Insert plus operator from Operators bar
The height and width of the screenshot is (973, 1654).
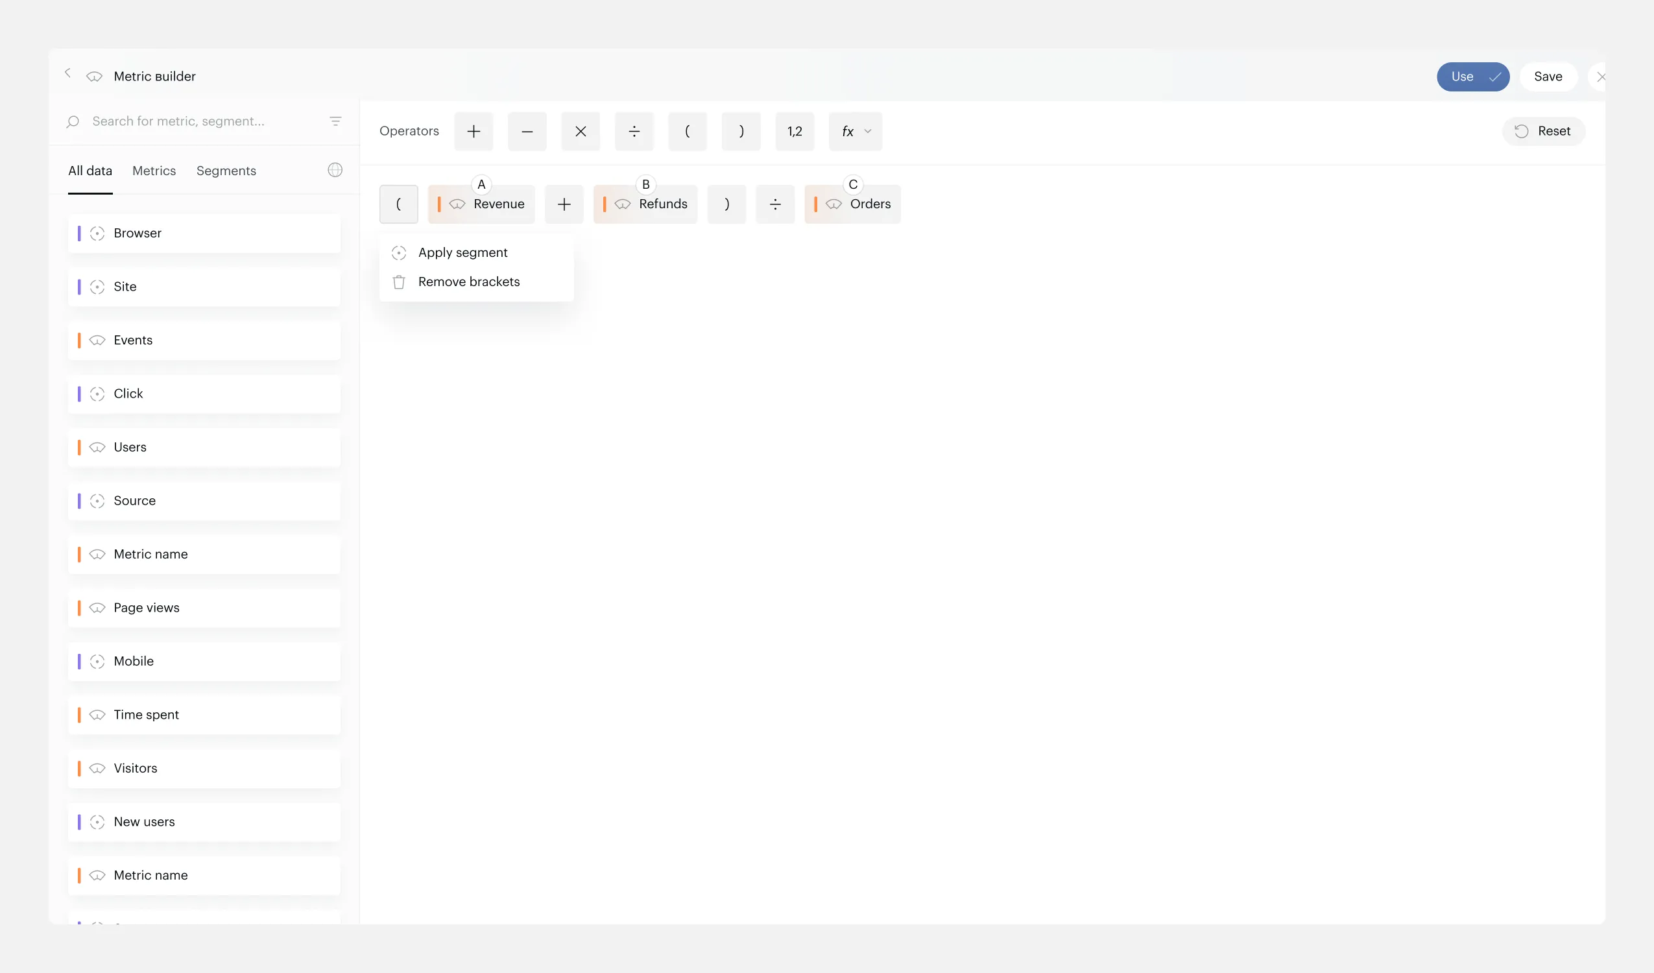[473, 131]
